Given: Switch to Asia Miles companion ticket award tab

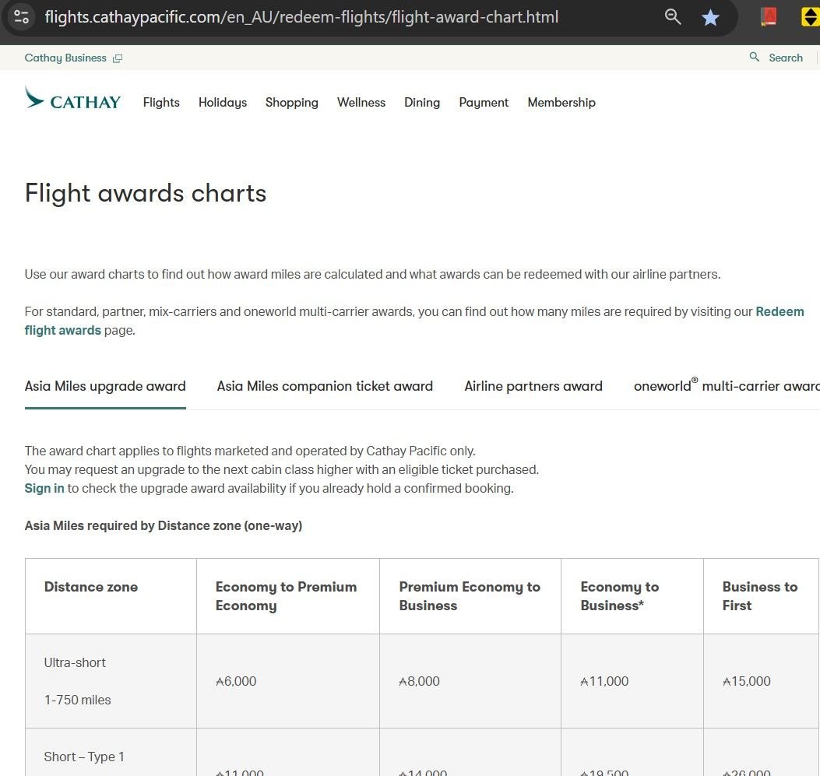Looking at the screenshot, I should pos(325,386).
